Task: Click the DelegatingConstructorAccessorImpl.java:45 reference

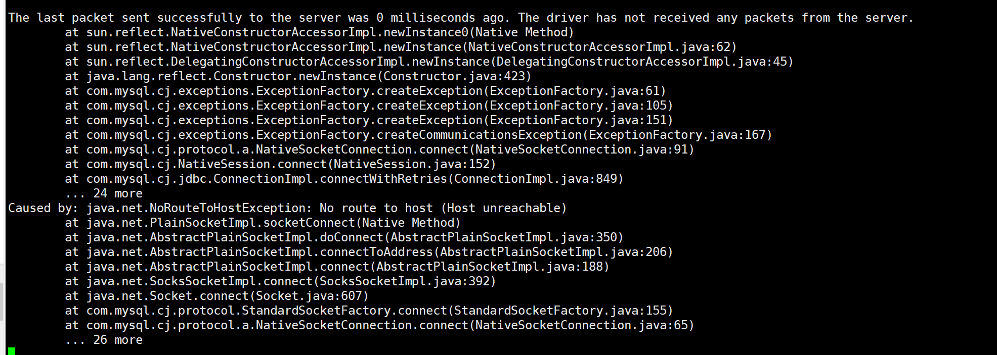Action: pos(641,62)
